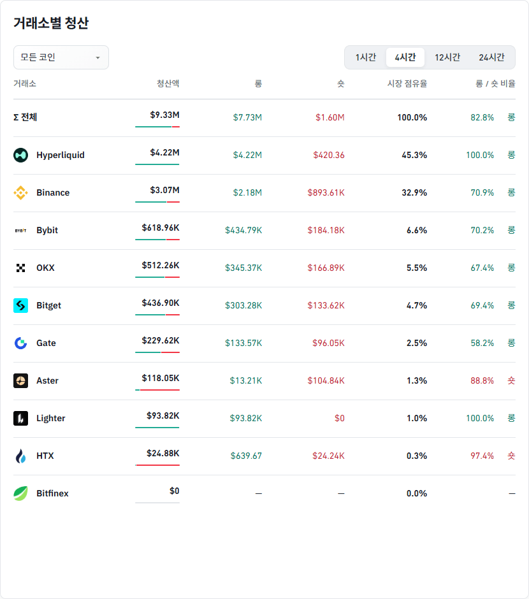
Task: Click the Gate logo icon
Action: (x=20, y=343)
